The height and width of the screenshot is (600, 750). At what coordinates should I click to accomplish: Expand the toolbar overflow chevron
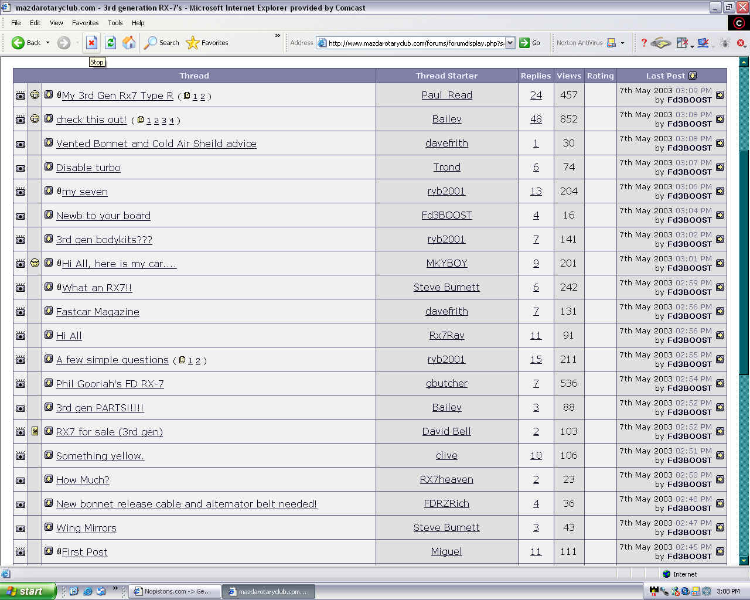(278, 36)
